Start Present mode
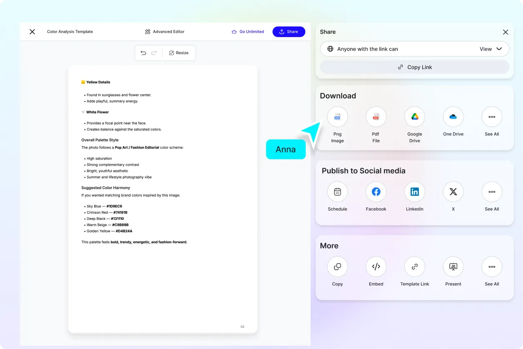523x349 pixels. coord(453,267)
